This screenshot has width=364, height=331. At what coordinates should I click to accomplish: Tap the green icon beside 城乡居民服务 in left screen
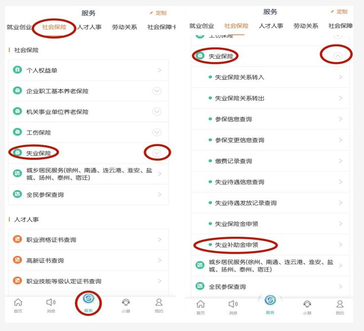(x=17, y=173)
